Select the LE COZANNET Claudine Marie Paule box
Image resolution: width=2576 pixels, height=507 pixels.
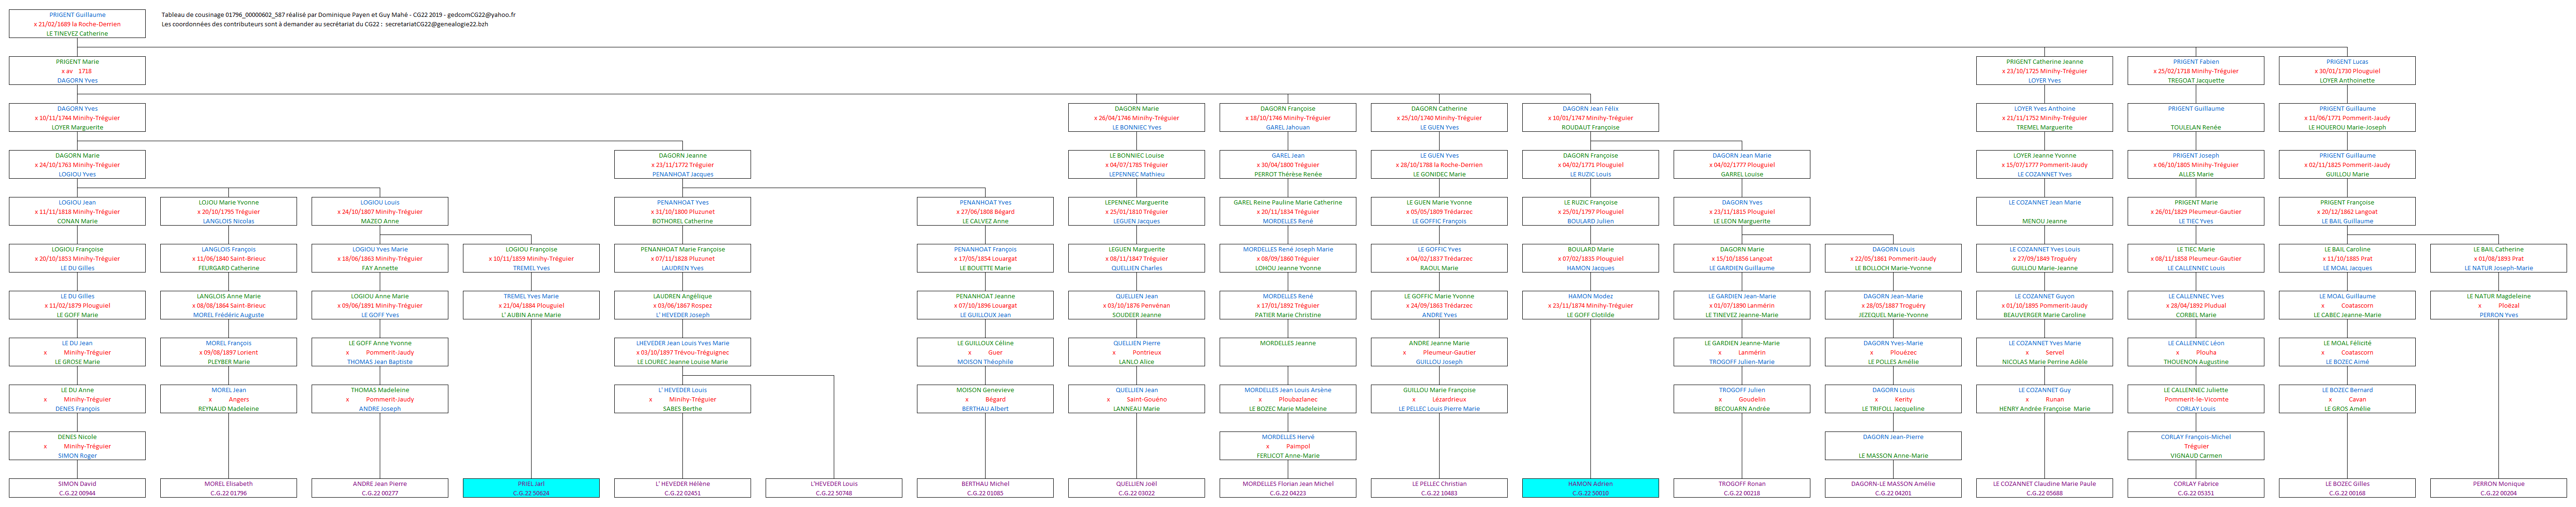pos(2044,488)
